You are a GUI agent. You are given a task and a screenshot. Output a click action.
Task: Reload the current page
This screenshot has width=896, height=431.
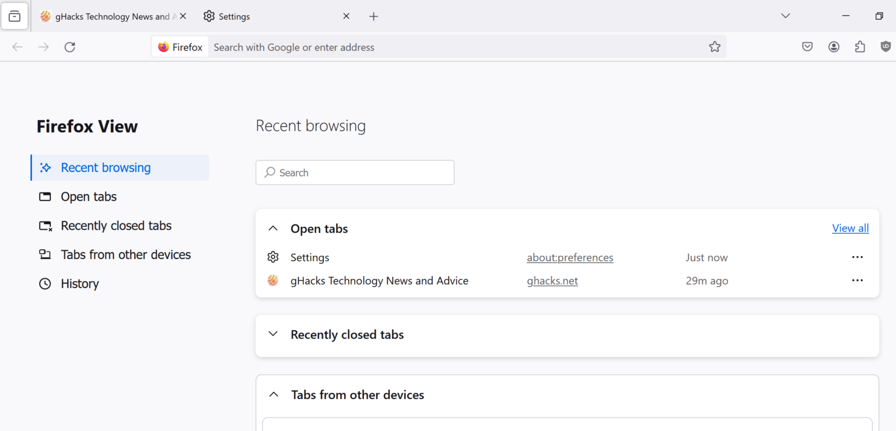(69, 47)
